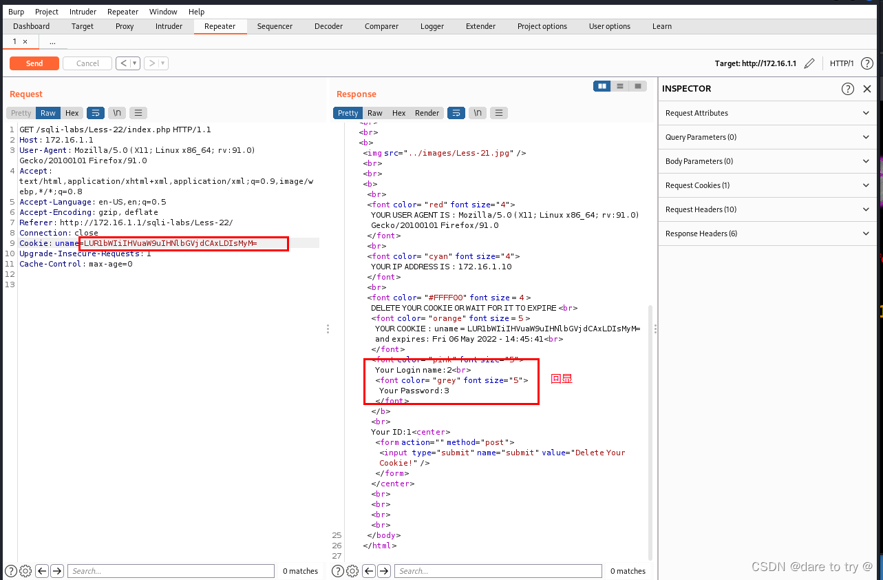Click the HTTP/1 protocol label
Viewport: 883px width, 580px height.
click(x=842, y=63)
